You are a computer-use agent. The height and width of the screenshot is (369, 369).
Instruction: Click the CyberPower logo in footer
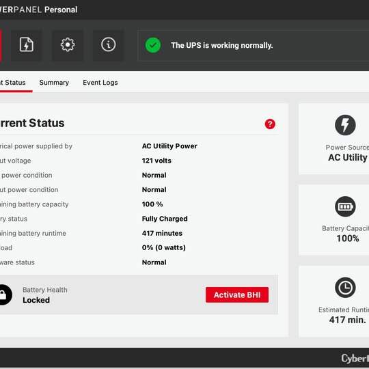[x=355, y=359]
